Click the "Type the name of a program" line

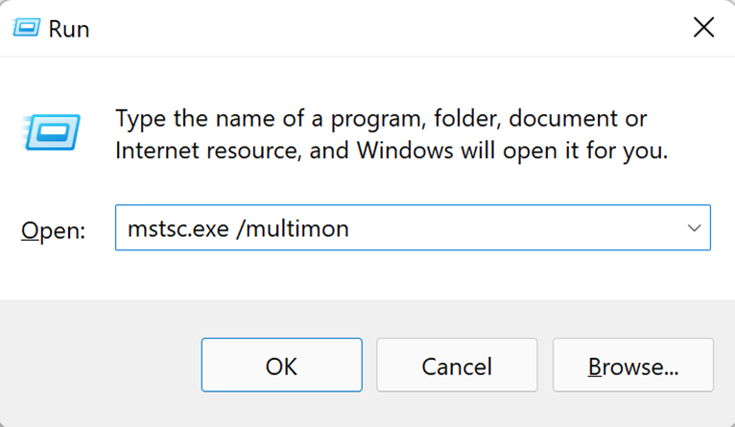(x=381, y=119)
